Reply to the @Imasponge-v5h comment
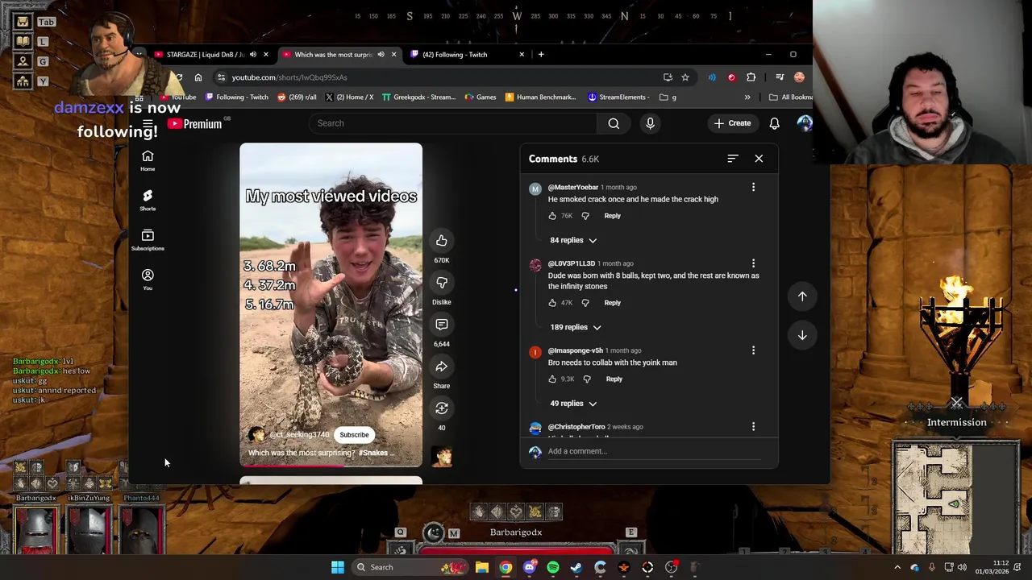The image size is (1032, 580). [614, 379]
